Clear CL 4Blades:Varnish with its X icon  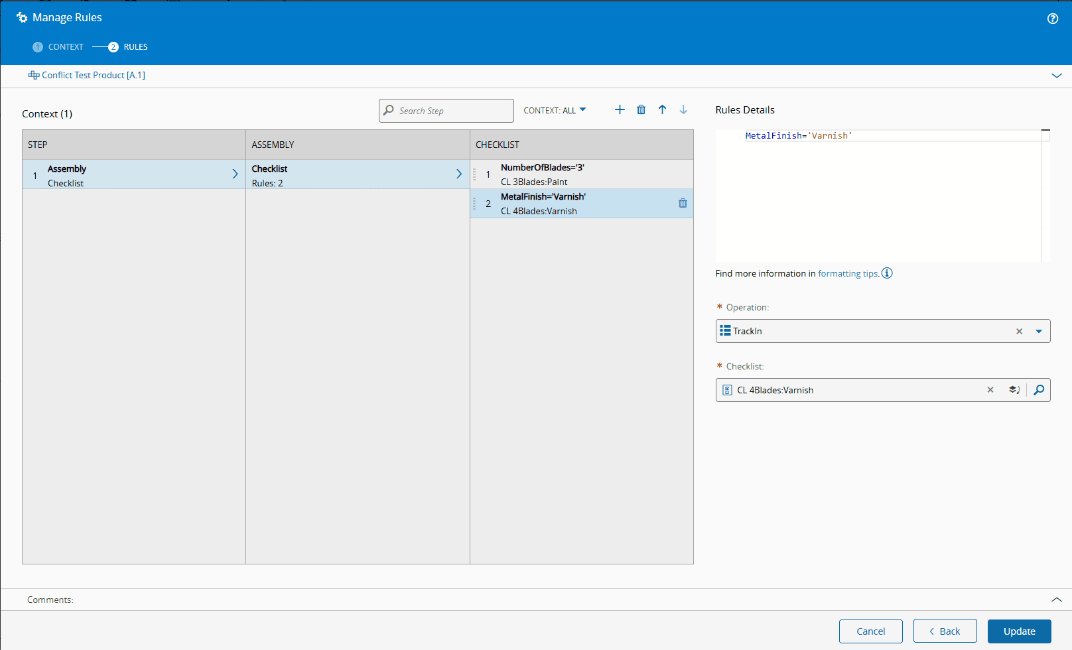point(990,390)
